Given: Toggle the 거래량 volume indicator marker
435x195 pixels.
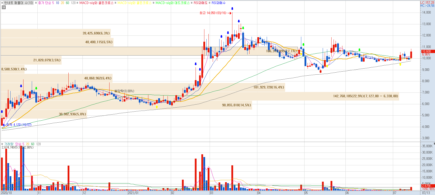Looking at the screenshot, I should pyautogui.click(x=2, y=144).
